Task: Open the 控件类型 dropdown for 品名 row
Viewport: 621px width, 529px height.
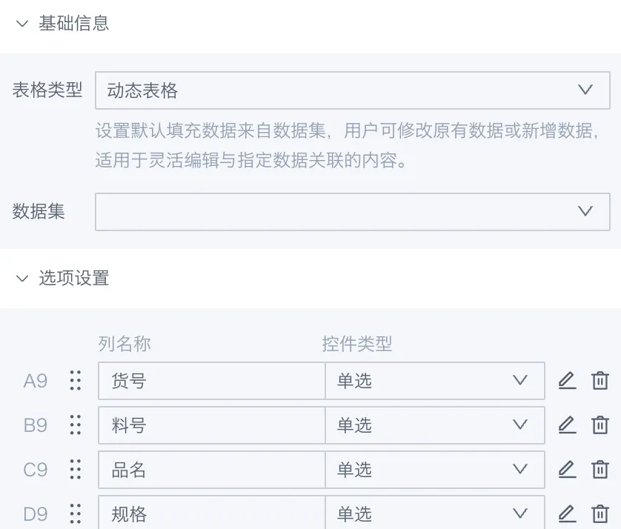Action: coord(434,470)
